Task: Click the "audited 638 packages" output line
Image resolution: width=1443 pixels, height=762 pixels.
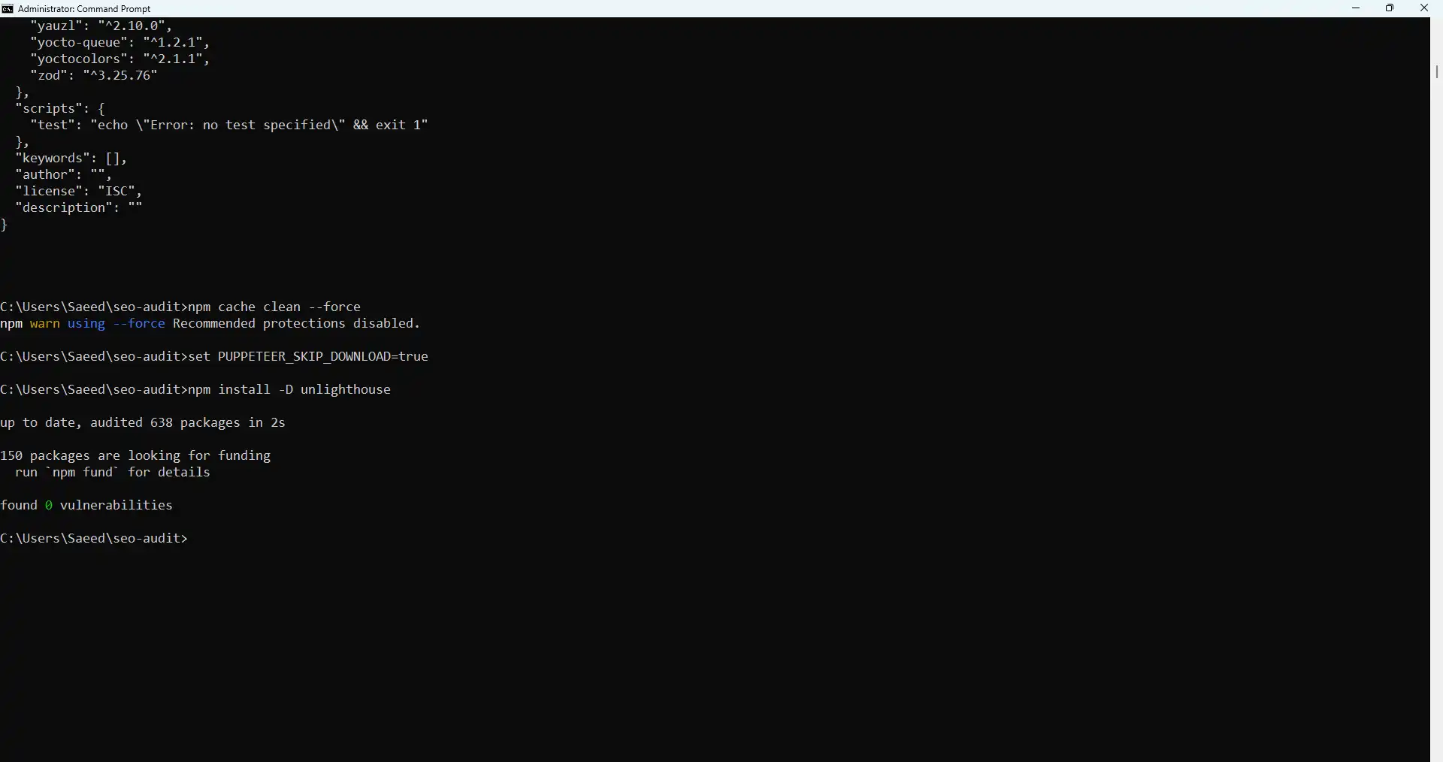Action: (x=143, y=423)
